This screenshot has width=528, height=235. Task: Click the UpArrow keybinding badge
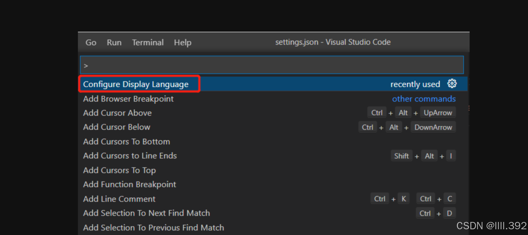438,113
